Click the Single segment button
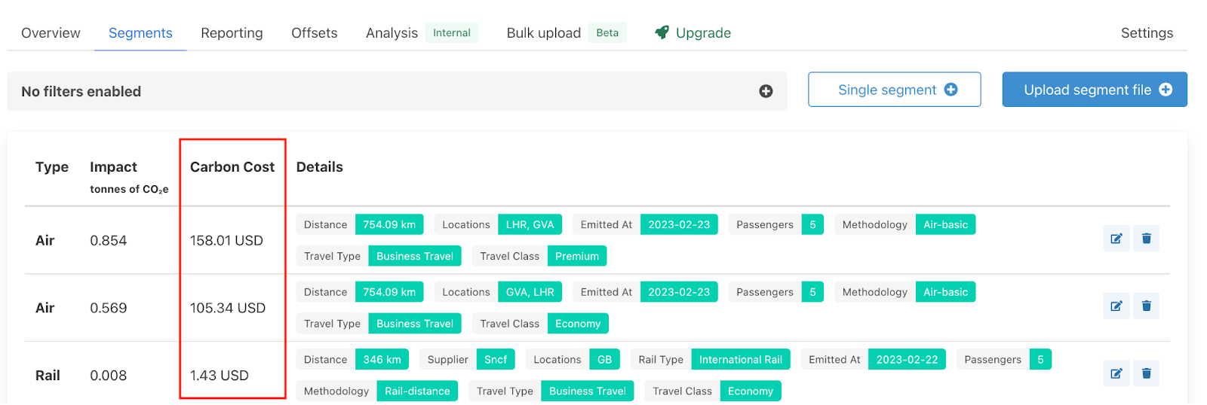1207x405 pixels. coord(894,90)
